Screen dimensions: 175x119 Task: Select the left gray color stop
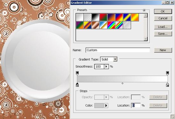click(x=77, y=85)
